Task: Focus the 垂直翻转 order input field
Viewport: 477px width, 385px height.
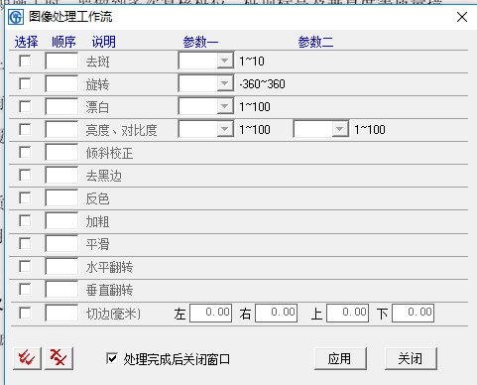Action: 61,290
